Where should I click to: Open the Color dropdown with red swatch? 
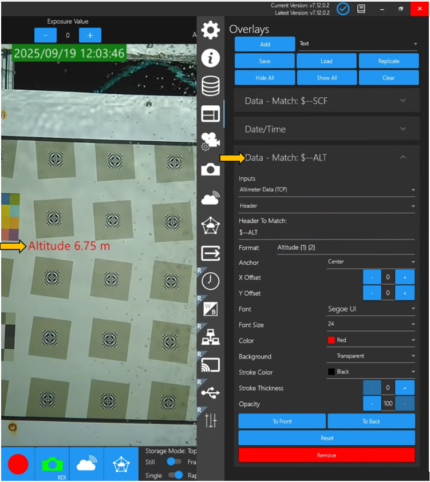click(371, 340)
